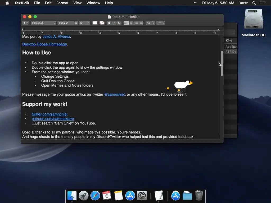The image size is (271, 203).
Task: Open the Window menu
Action: pos(93,3)
